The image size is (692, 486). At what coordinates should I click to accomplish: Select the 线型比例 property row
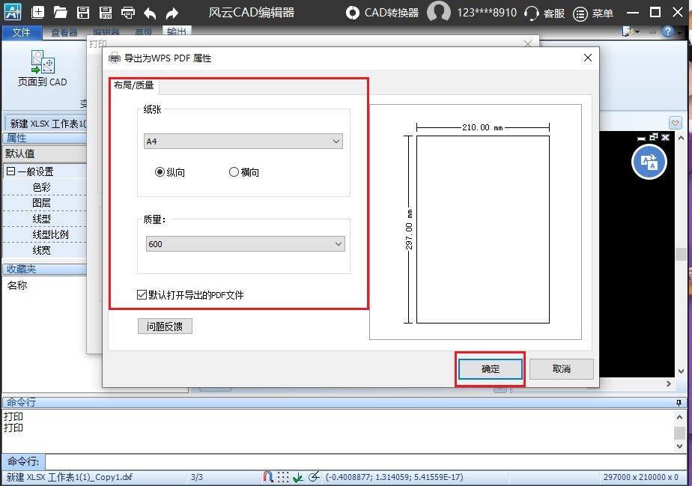click(x=44, y=234)
